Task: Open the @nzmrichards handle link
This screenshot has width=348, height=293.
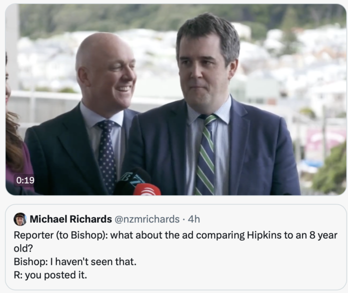Action: pyautogui.click(x=147, y=219)
